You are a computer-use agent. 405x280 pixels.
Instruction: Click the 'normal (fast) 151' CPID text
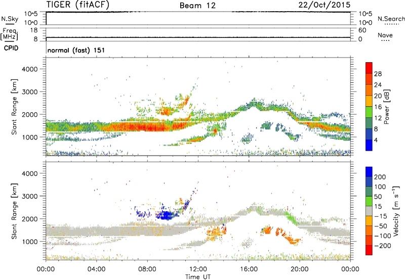pyautogui.click(x=76, y=50)
